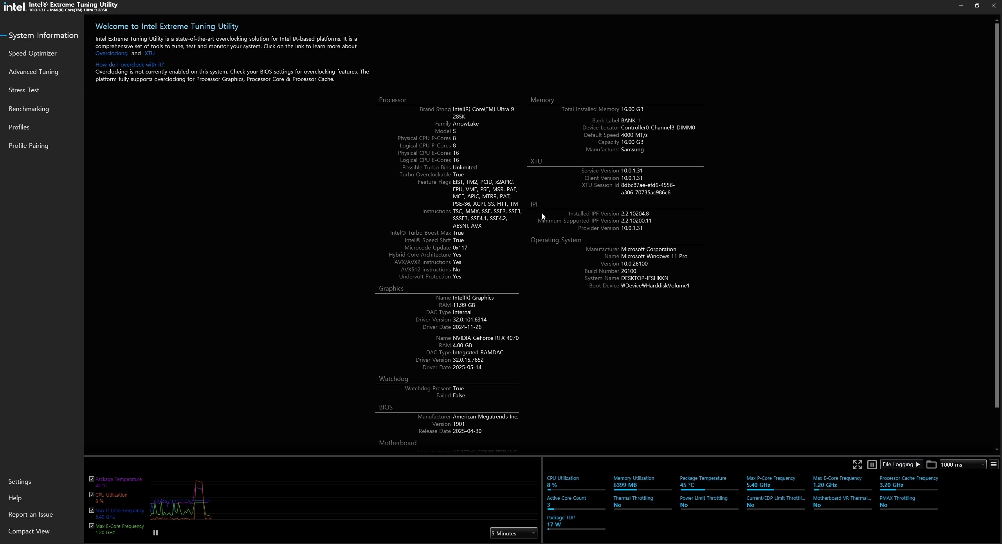
Task: Select the Package TDP 17 W tile
Action: coord(576,522)
